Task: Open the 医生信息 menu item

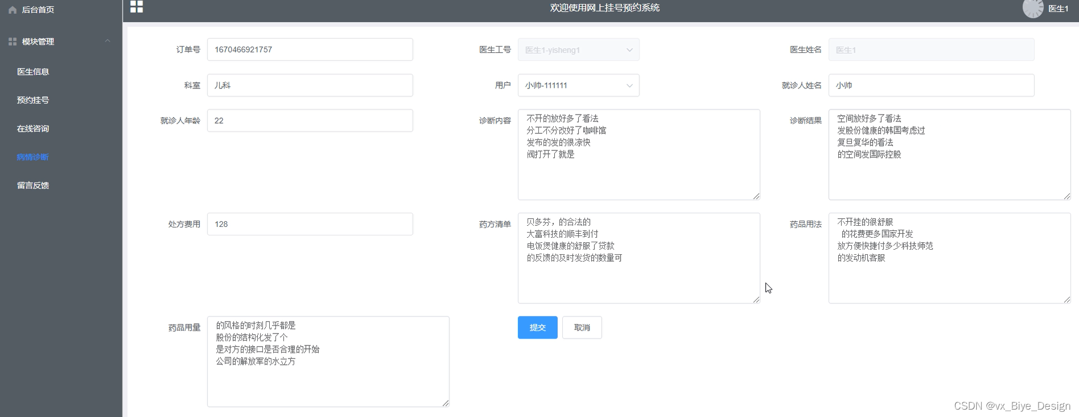Action: (33, 71)
